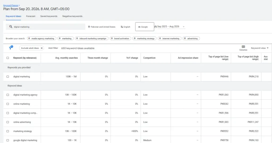Open the Negative keywords tab
The height and width of the screenshot is (143, 272).
coord(72,16)
